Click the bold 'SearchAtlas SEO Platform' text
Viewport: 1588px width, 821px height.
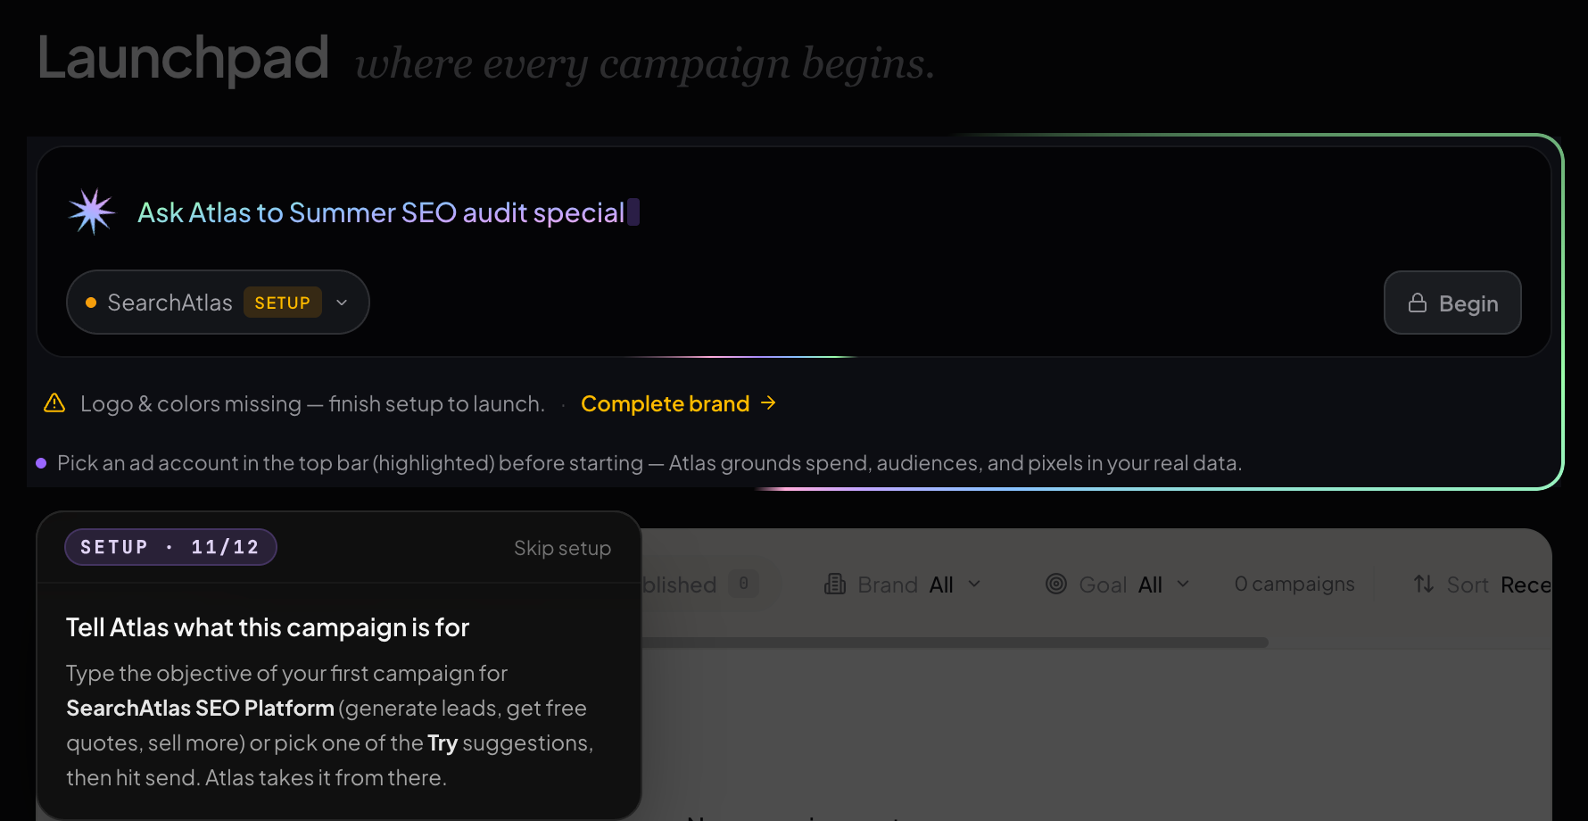pos(200,708)
